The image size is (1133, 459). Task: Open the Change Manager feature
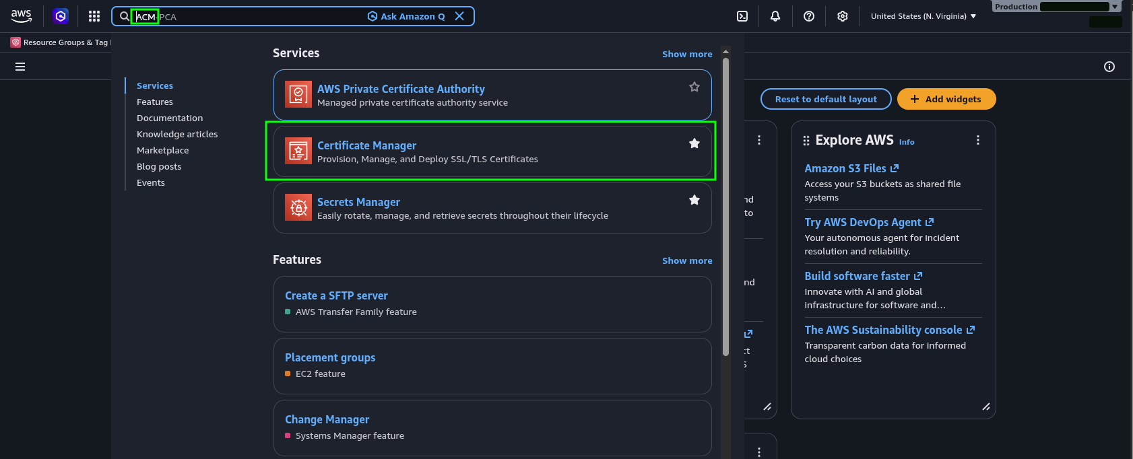coord(327,419)
